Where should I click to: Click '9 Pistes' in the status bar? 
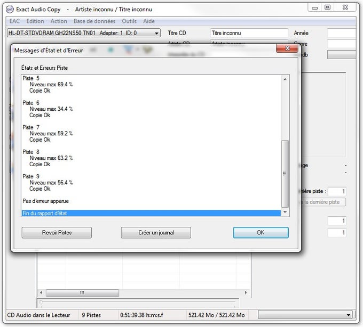pyautogui.click(x=91, y=315)
